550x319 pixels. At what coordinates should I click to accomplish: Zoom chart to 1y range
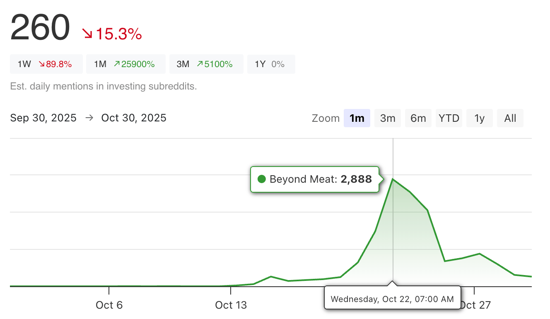pos(480,118)
